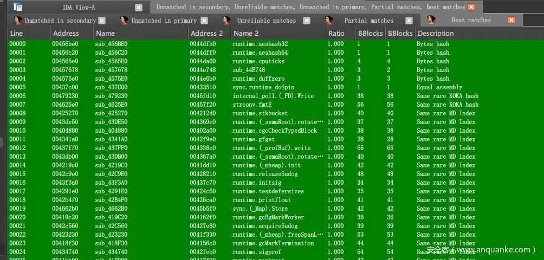Click Same rare KOKA hash for strconv.fmtE

(x=448, y=105)
